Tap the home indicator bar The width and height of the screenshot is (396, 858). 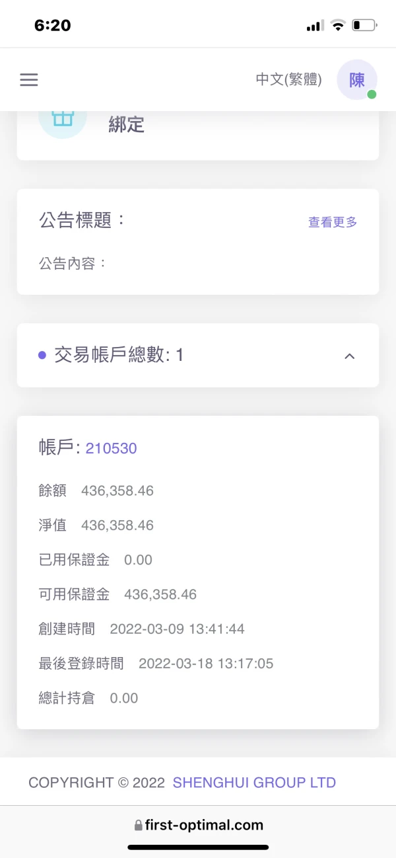click(198, 847)
